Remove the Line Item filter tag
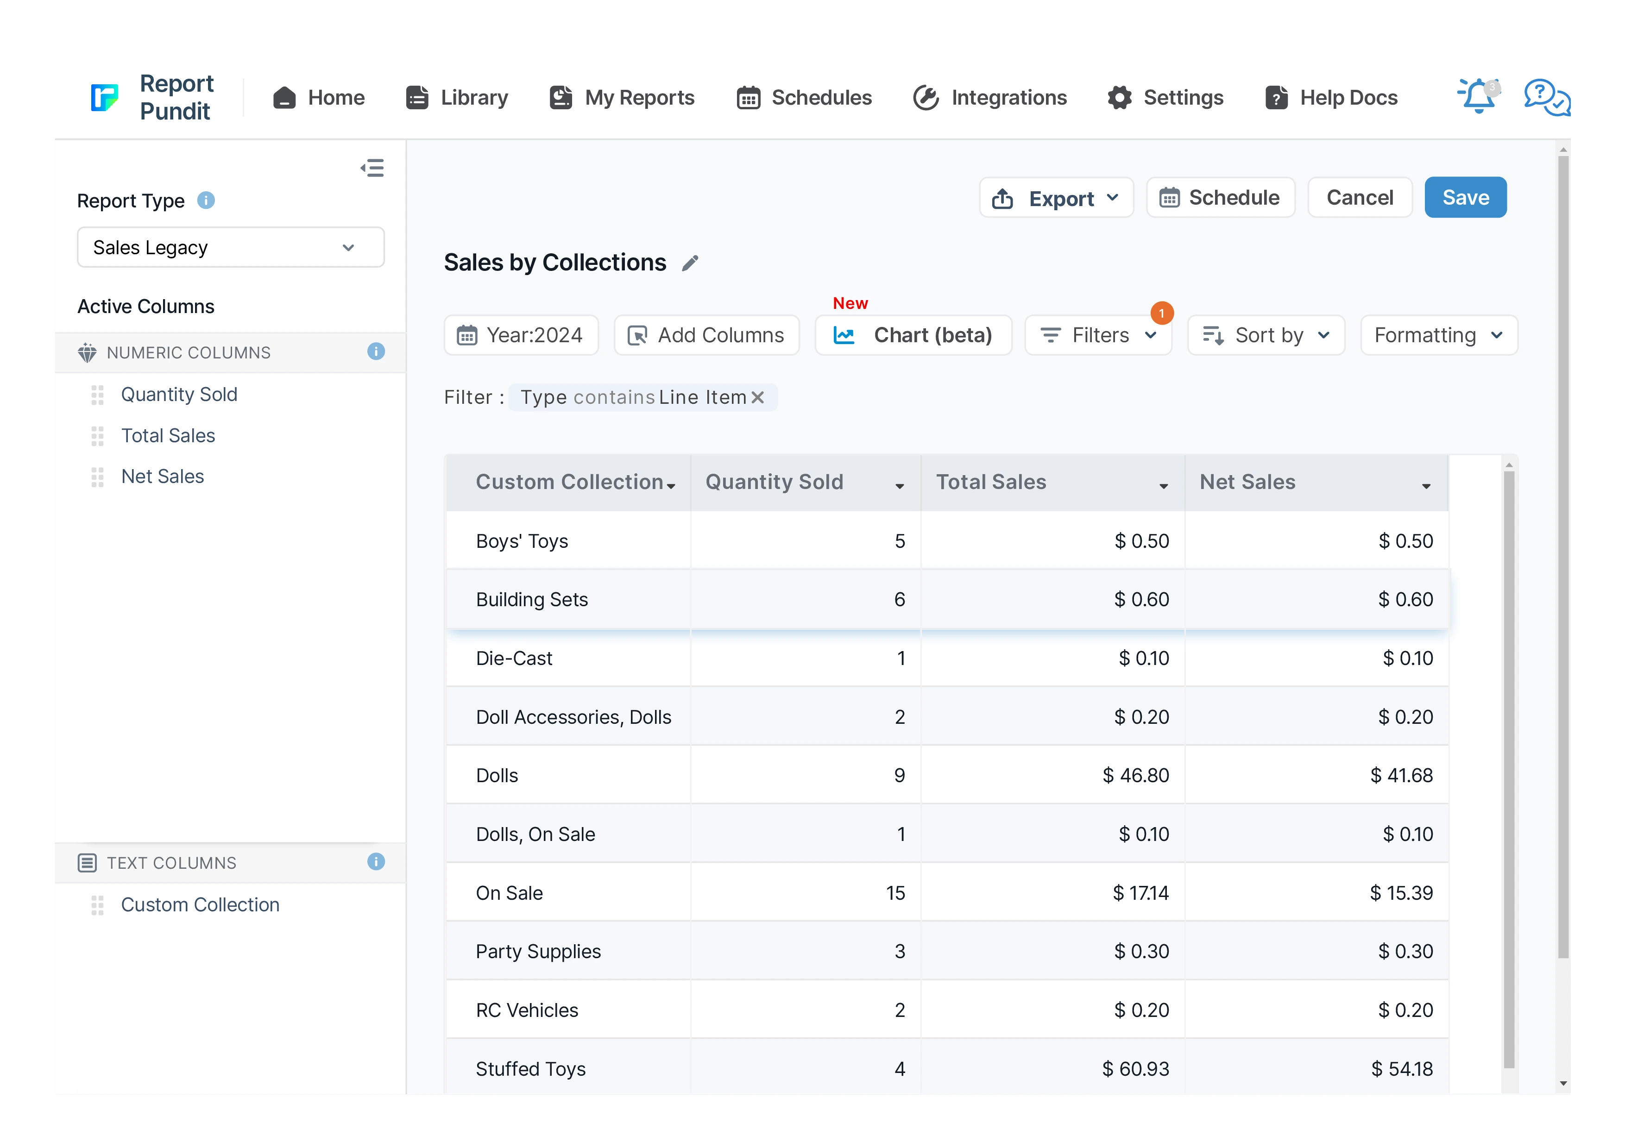This screenshot has height=1148, width=1625. [758, 397]
